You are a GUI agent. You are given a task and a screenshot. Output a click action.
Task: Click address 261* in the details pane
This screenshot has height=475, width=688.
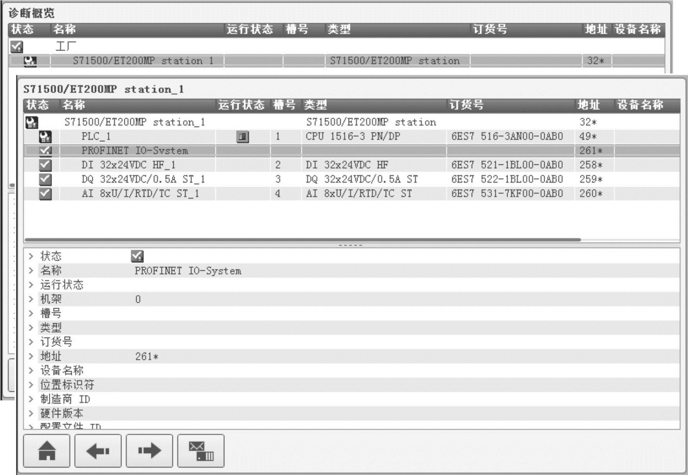(147, 356)
